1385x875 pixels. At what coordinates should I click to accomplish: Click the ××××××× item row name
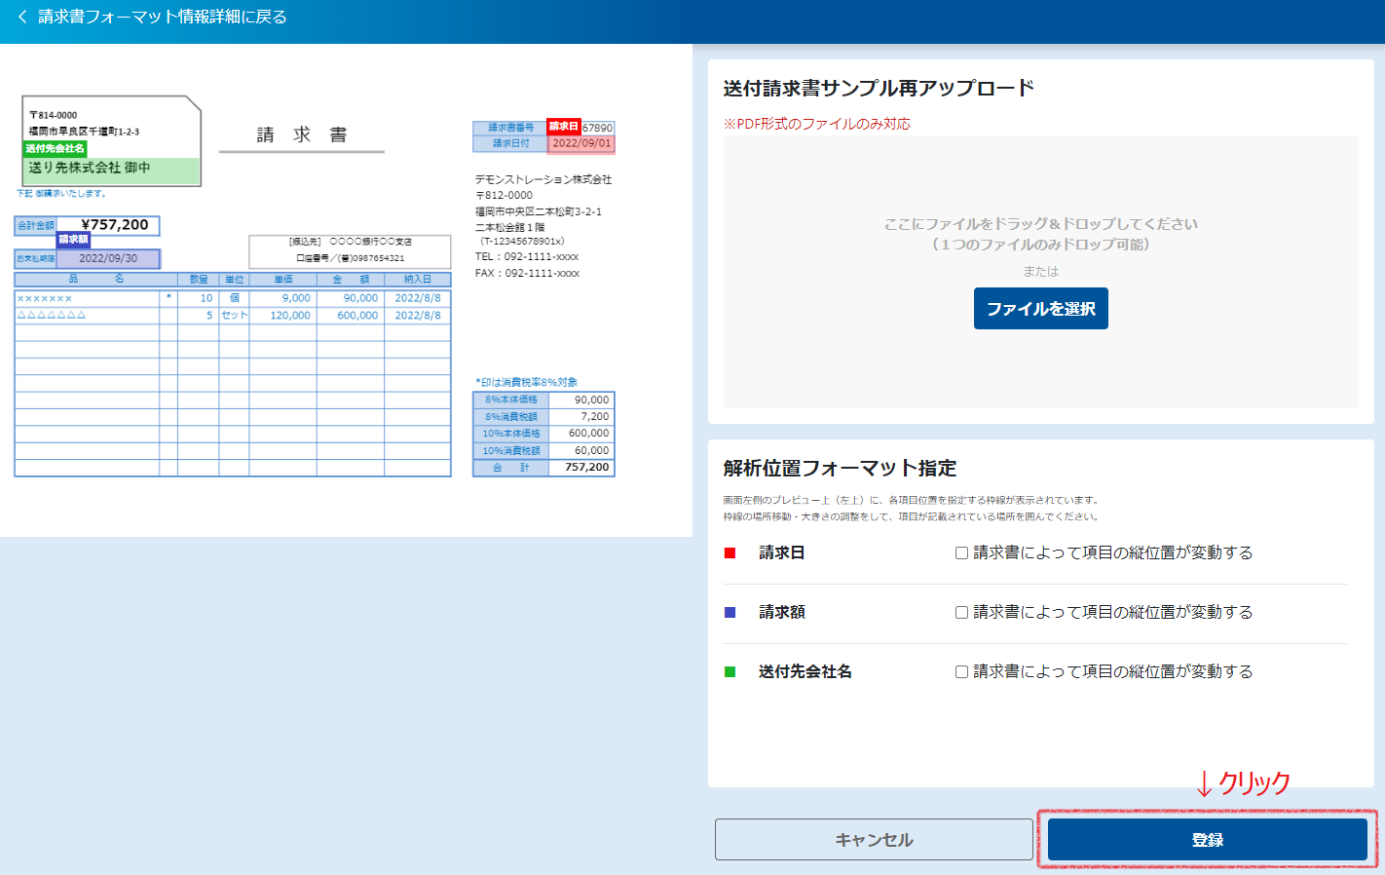click(45, 298)
